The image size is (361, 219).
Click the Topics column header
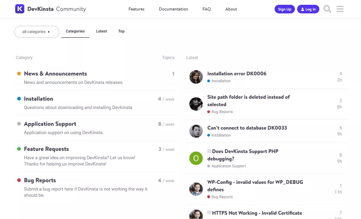[168, 58]
